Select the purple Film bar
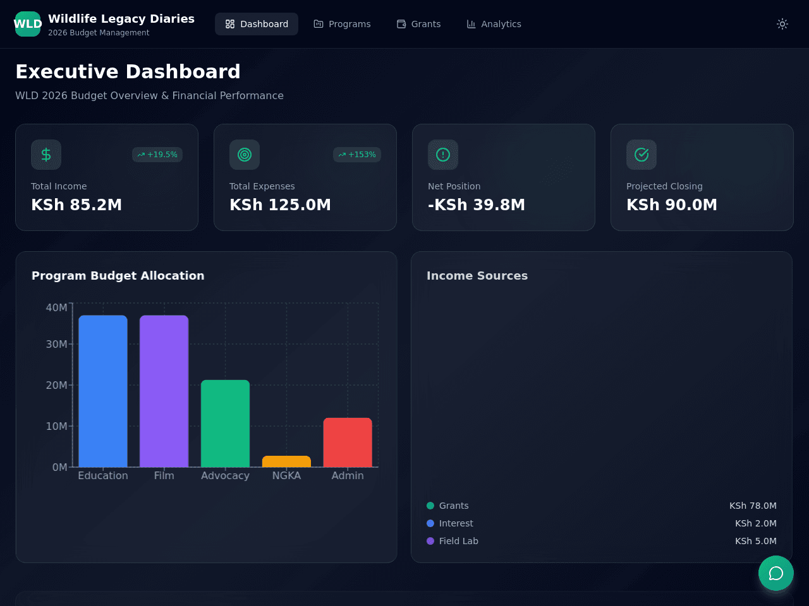The height and width of the screenshot is (606, 809). coord(164,391)
